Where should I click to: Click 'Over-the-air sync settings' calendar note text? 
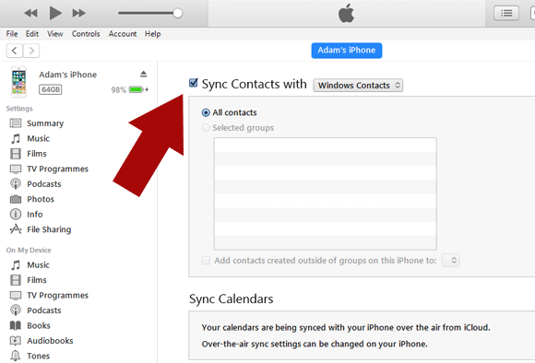click(x=315, y=344)
